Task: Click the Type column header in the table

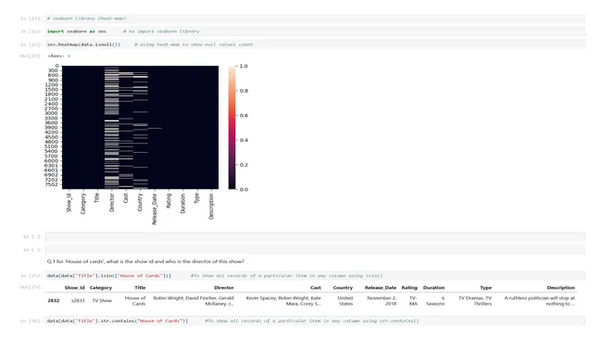Action: click(485, 287)
